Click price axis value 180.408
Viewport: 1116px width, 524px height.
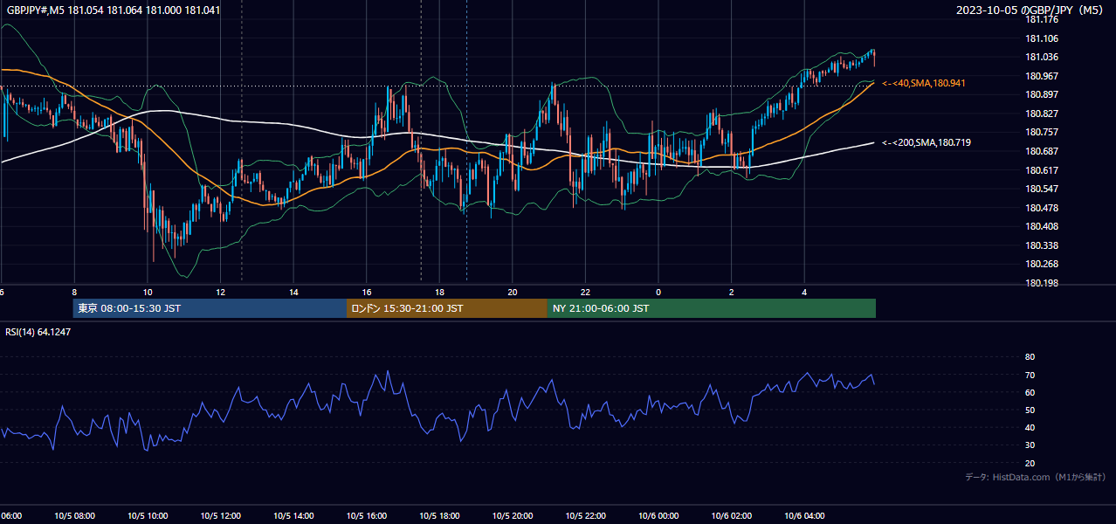click(x=1042, y=226)
